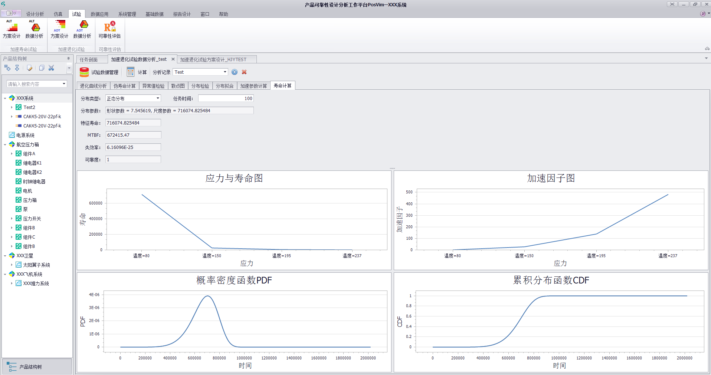711x375 pixels.
Task: Toggle the pin on 产品结构树 panel
Action: pyautogui.click(x=68, y=59)
